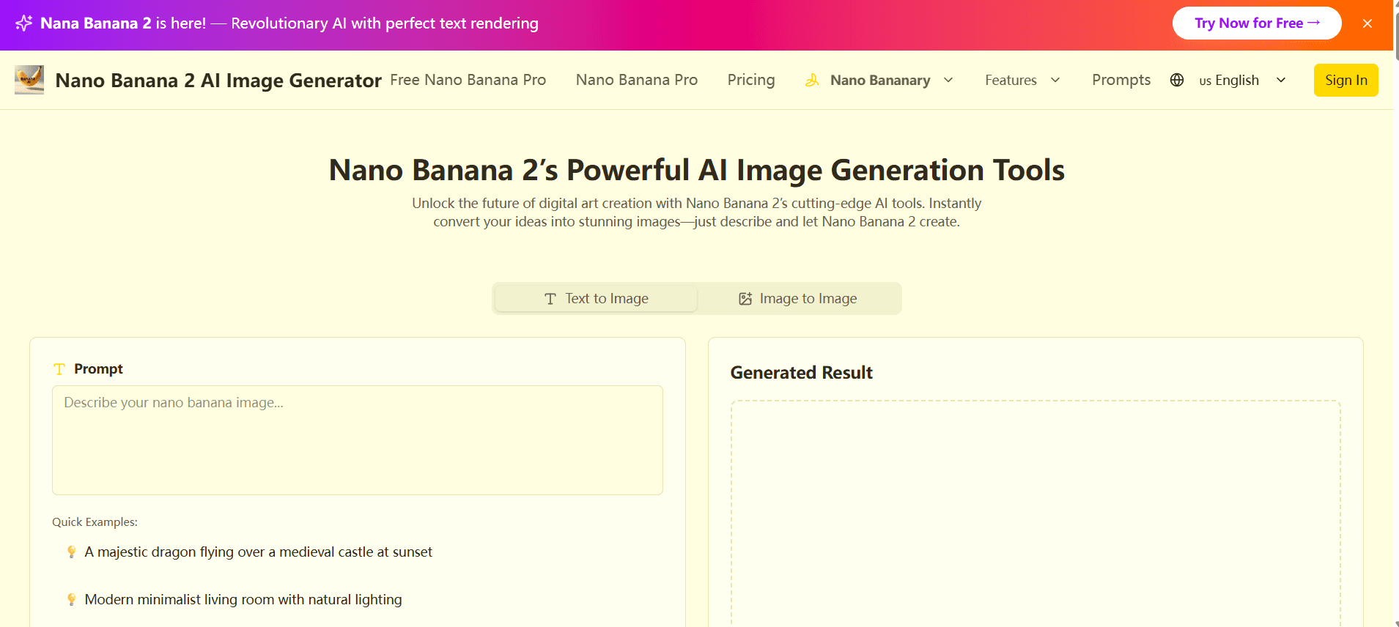The image size is (1399, 627).
Task: Switch to Text to Image tab
Action: click(x=596, y=298)
